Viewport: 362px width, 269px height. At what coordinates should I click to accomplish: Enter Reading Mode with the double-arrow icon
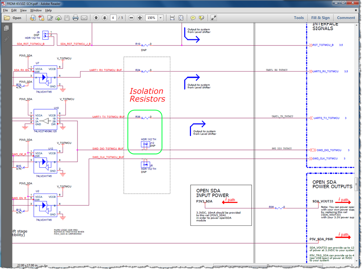(214, 17)
